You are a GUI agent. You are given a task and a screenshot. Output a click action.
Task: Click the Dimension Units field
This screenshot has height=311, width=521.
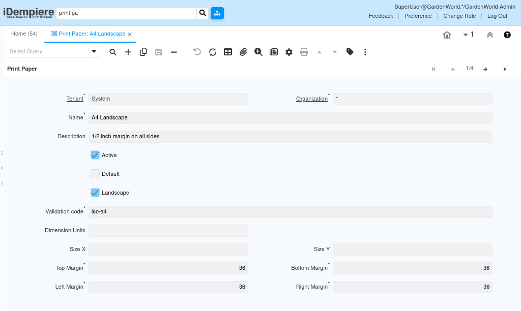click(168, 231)
